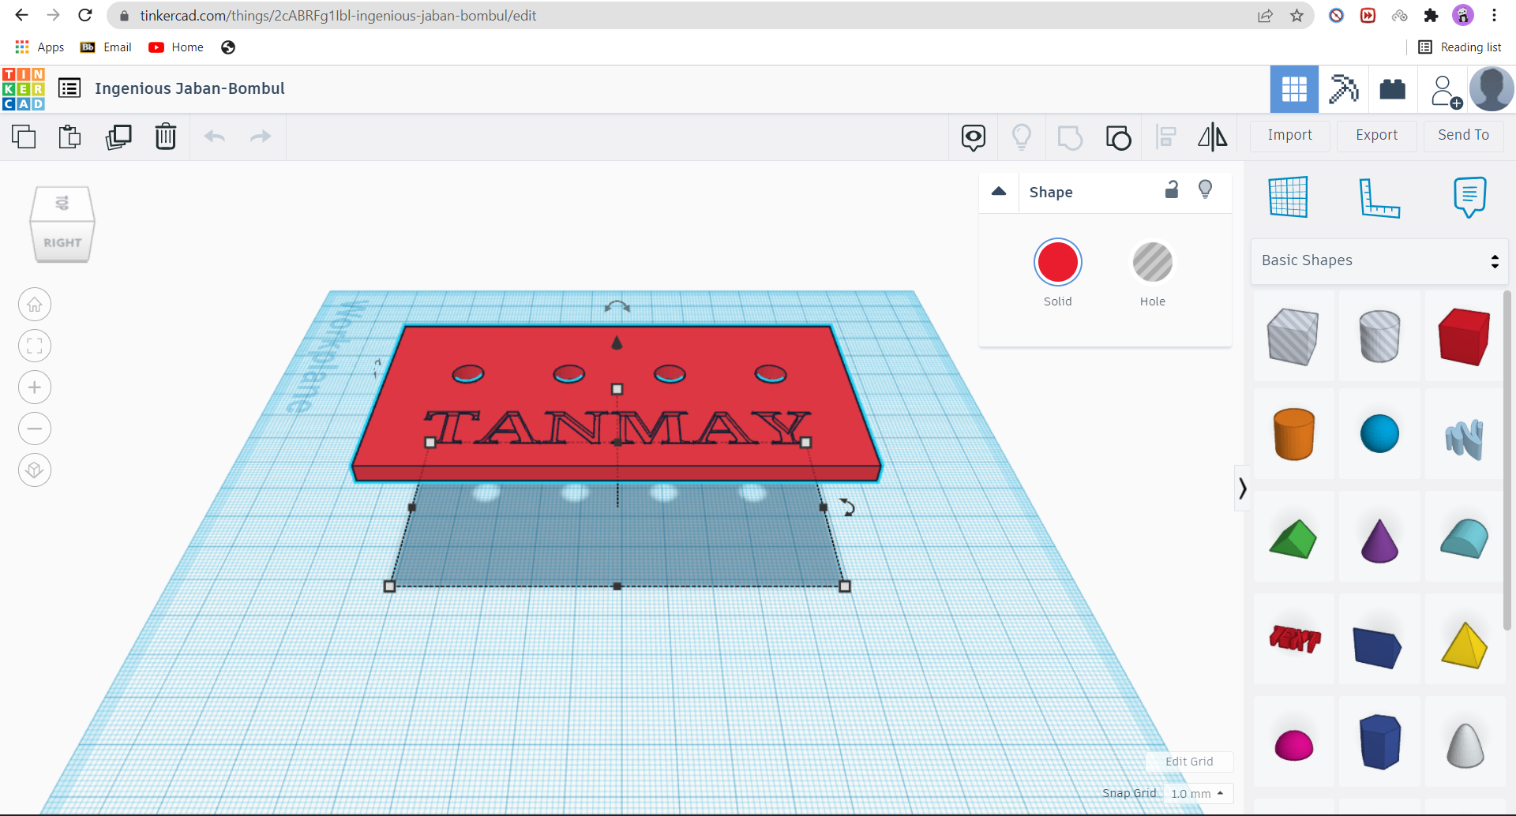Delete the selected shape with trash icon
Image resolution: width=1516 pixels, height=816 pixels.
pyautogui.click(x=166, y=136)
